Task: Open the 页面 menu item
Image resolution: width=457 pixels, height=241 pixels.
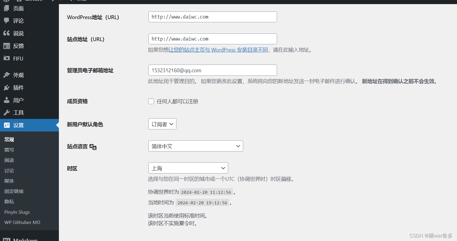Action: click(29, 8)
